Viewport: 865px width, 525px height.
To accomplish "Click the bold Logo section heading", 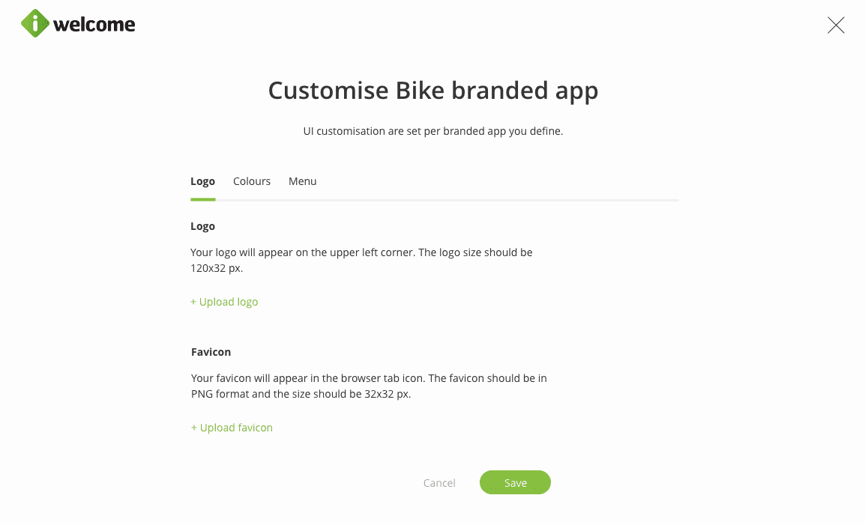I will click(x=202, y=226).
